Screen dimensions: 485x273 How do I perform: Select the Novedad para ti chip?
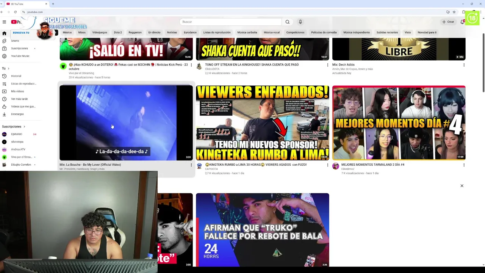point(427,33)
